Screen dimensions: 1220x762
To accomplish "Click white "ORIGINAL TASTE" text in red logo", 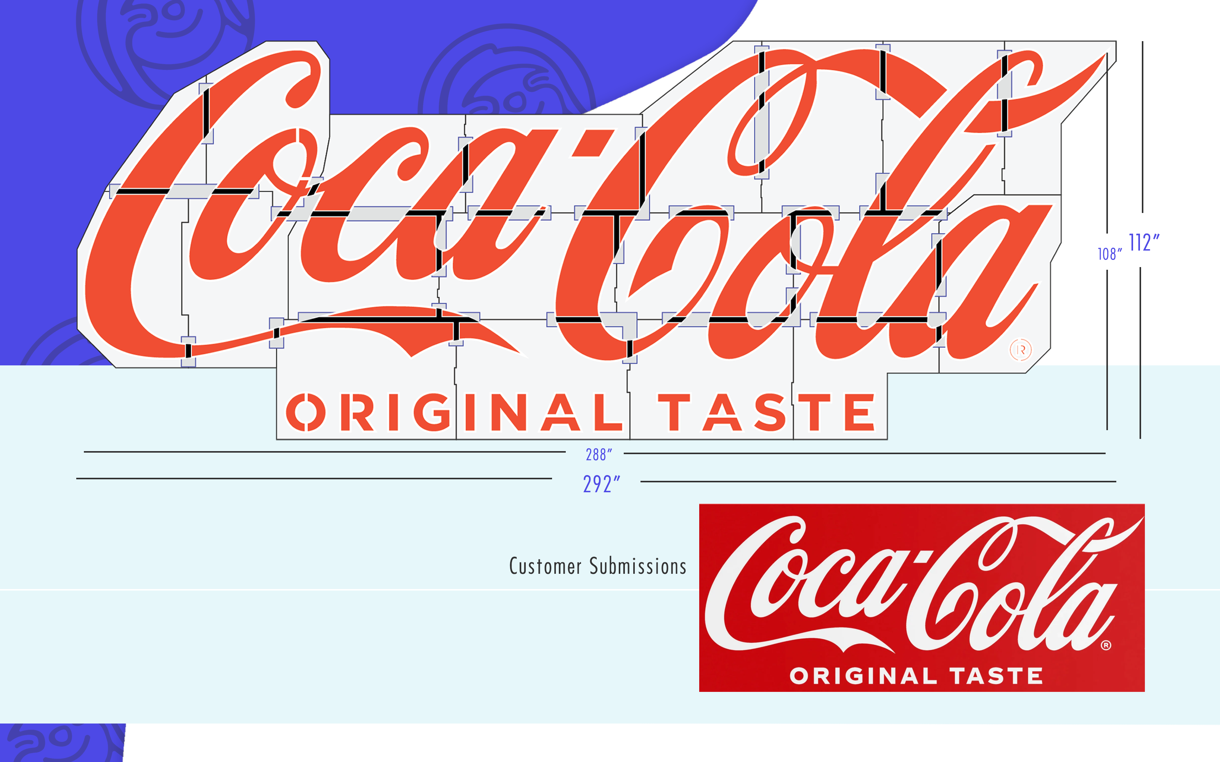I will point(916,676).
